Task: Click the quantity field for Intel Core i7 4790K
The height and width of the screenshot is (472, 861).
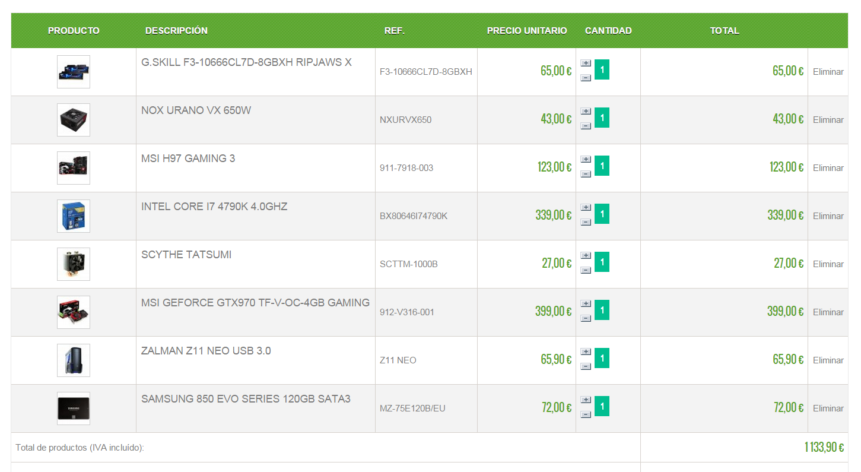Action: (602, 214)
